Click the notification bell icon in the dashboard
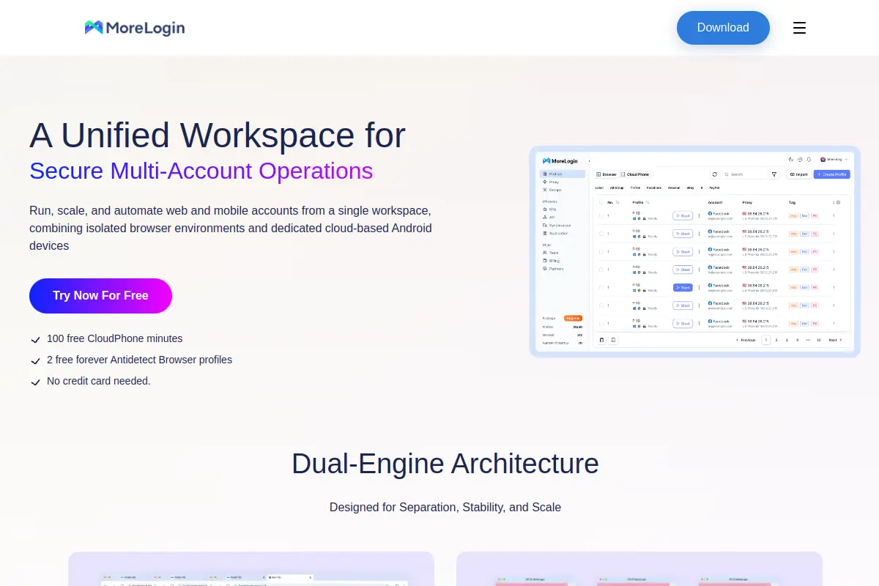The height and width of the screenshot is (586, 879). [x=809, y=159]
